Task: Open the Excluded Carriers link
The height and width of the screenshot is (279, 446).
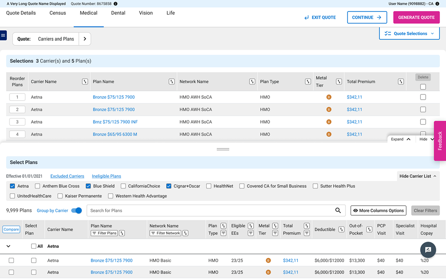Action: click(x=67, y=176)
